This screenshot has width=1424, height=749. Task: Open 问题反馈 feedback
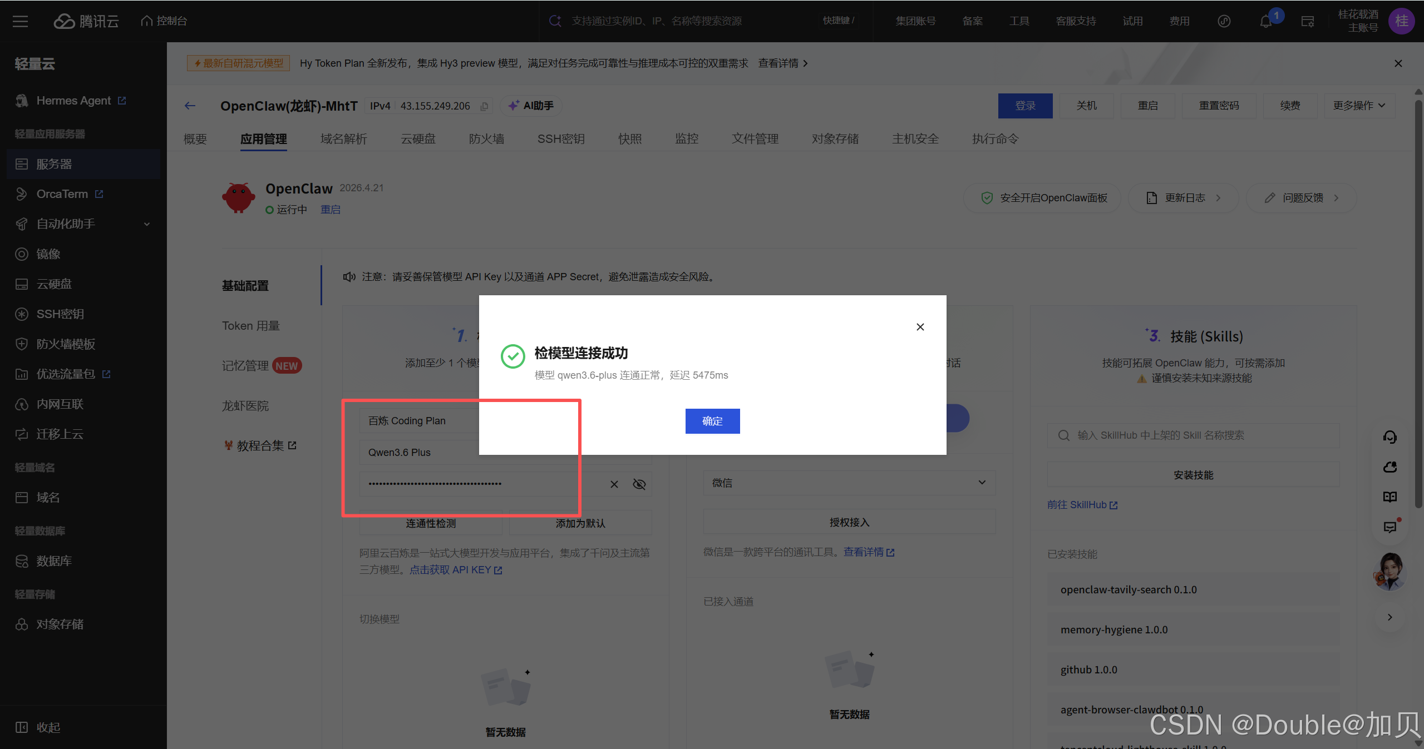1301,198
